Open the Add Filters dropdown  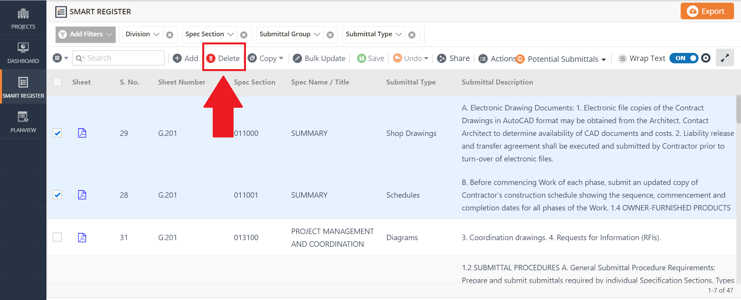click(85, 34)
